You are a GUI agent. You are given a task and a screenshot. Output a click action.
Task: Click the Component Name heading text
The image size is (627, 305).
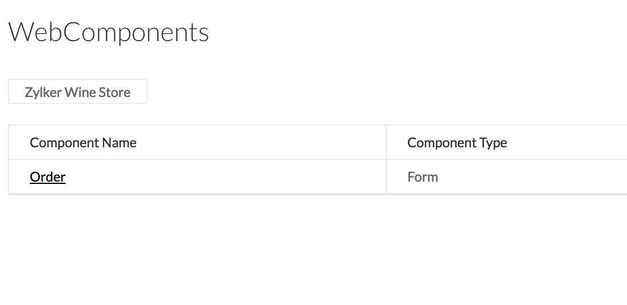click(x=83, y=143)
